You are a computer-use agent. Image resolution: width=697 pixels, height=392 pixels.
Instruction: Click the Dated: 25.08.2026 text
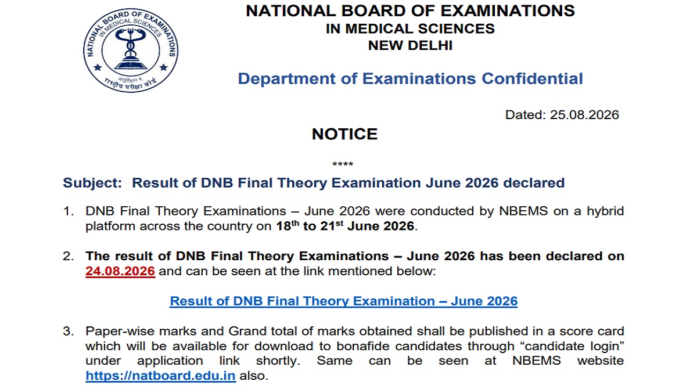pyautogui.click(x=562, y=115)
